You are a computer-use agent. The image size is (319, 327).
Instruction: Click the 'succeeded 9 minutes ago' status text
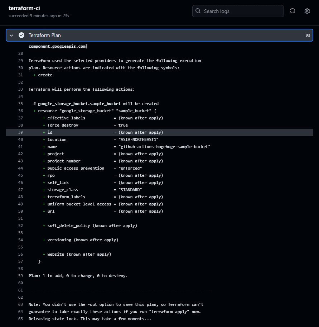pos(39,16)
